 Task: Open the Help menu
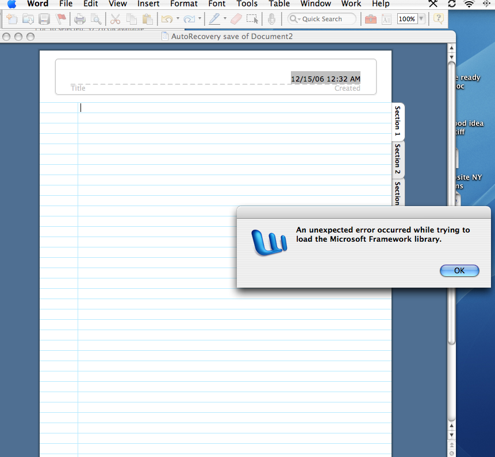(381, 4)
